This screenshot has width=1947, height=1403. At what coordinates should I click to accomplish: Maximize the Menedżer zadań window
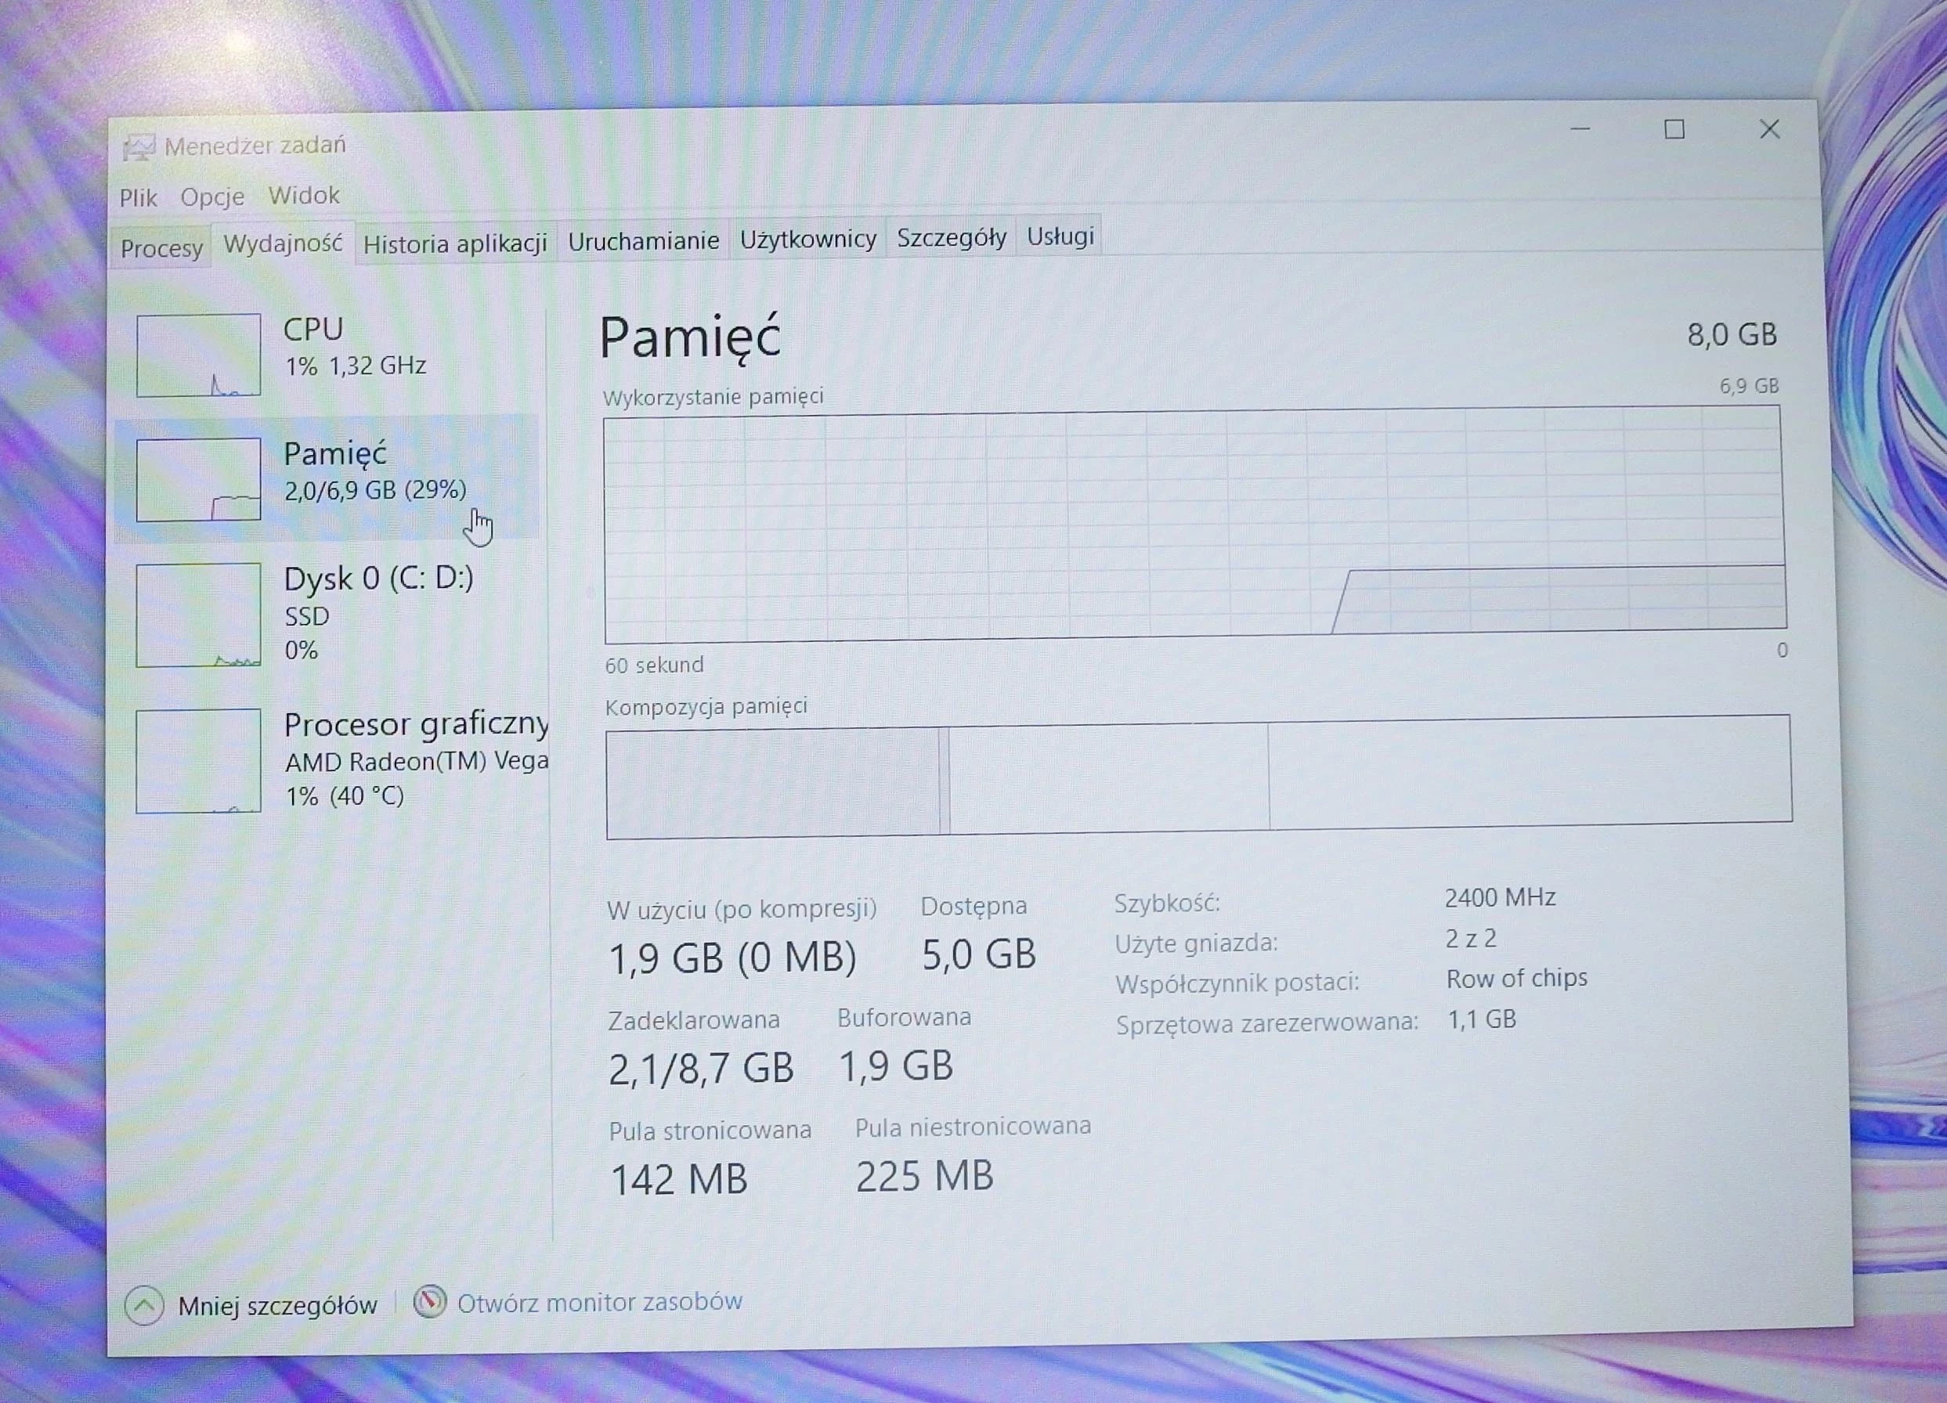coord(1674,129)
